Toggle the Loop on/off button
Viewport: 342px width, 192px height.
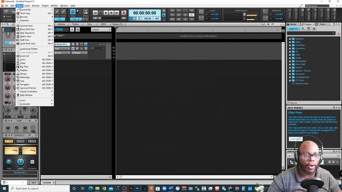tap(201, 12)
